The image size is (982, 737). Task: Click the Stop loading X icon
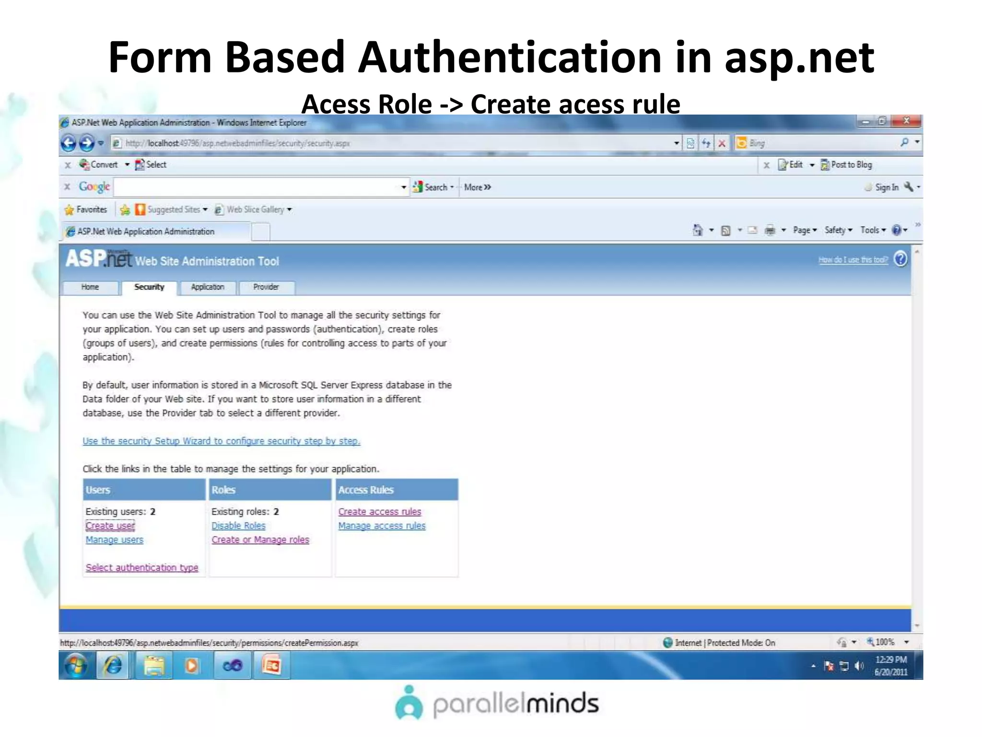point(722,143)
